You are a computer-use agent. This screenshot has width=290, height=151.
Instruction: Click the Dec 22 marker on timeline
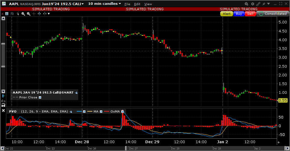pos(50,148)
